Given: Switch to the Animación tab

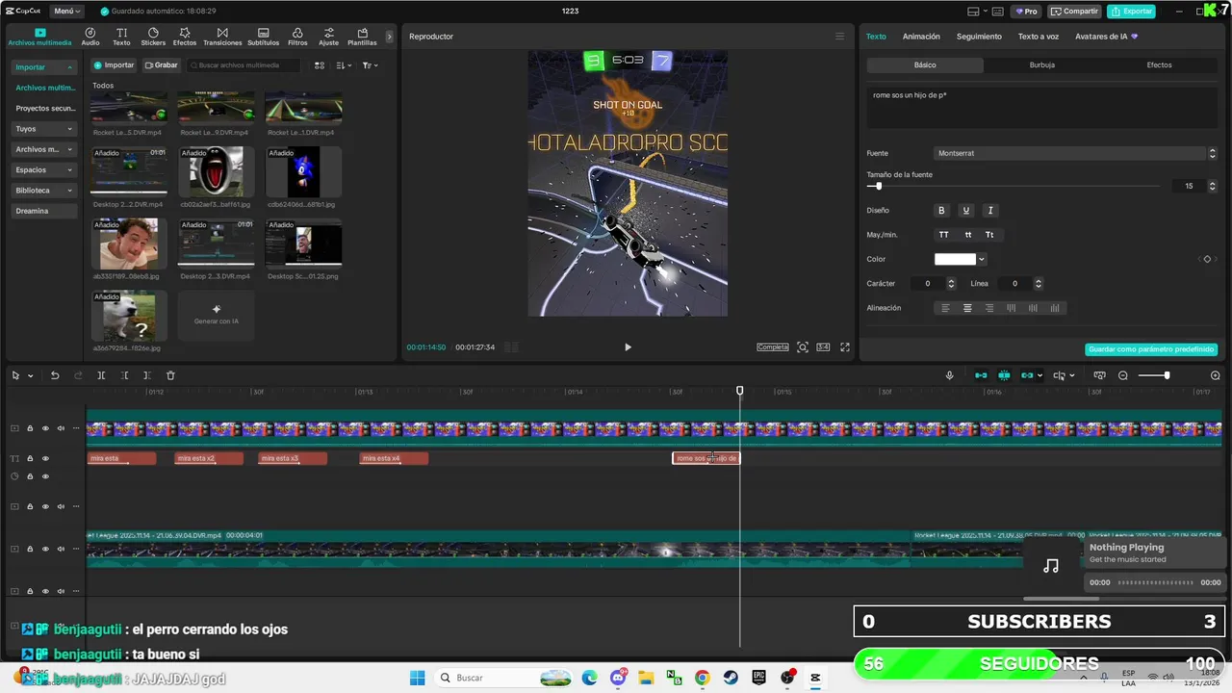Looking at the screenshot, I should coord(921,37).
